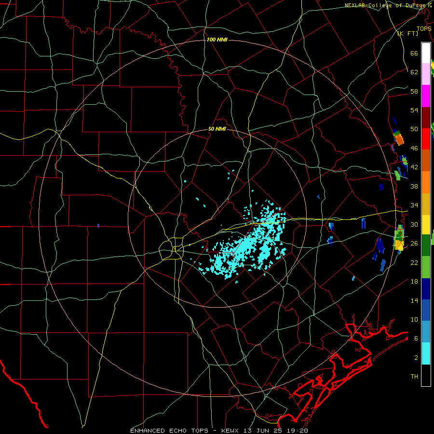Click the medium blue legend swatch
Image resolution: width=434 pixels, height=434 pixels.
point(426,310)
